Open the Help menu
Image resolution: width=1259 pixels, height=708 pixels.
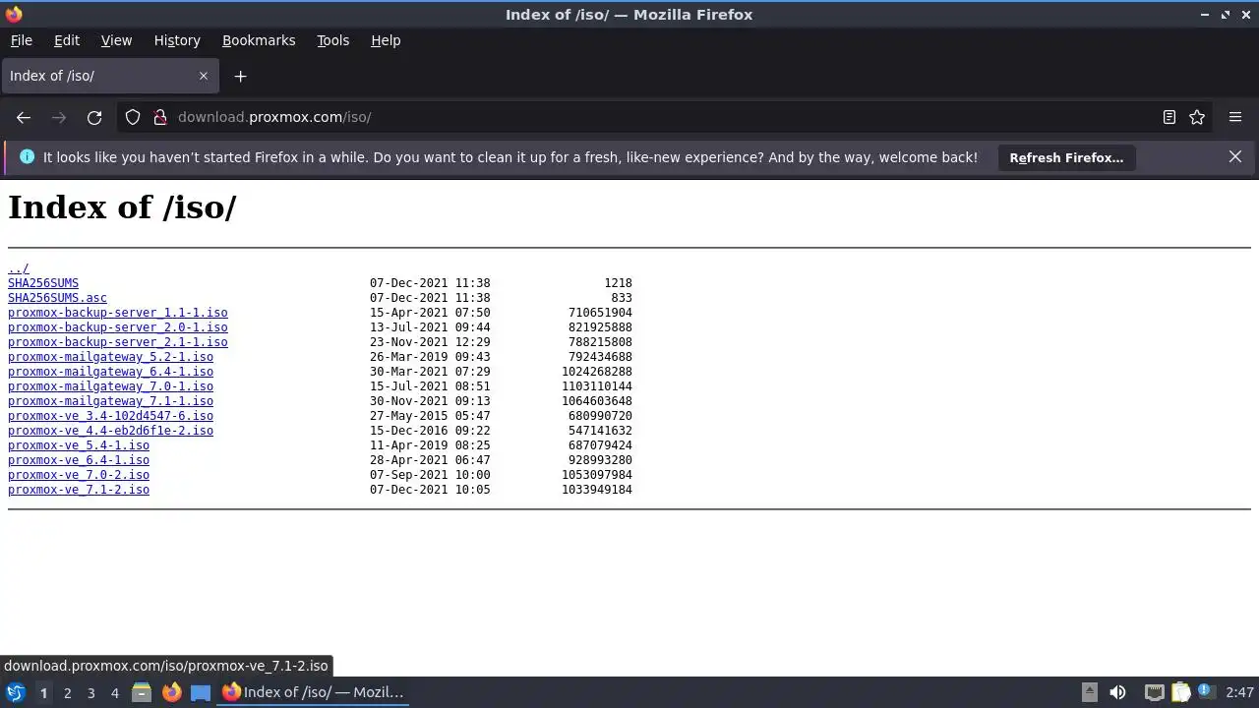coord(386,40)
